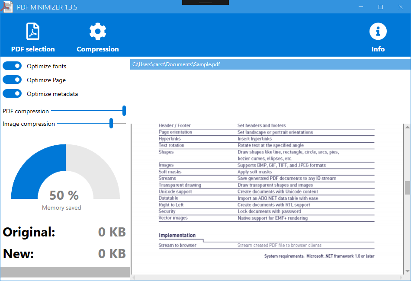Viewport: 411px width, 281px height.
Task: Click the 'Text rotation' row in preview
Action: click(267, 145)
